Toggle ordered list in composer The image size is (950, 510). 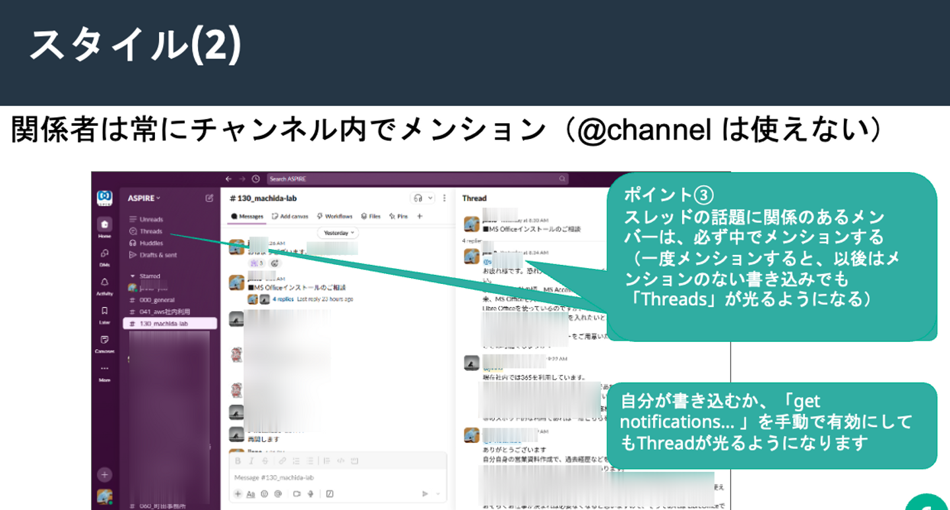(x=298, y=461)
